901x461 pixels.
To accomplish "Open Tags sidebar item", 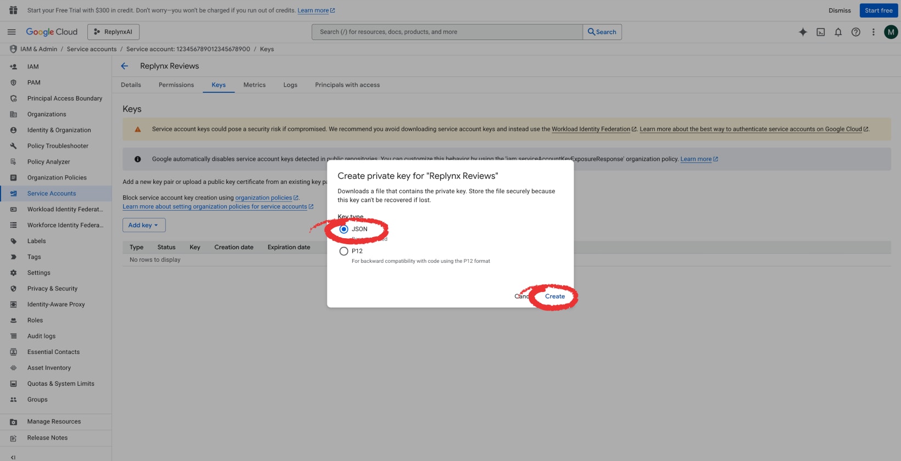I will coord(55,257).
